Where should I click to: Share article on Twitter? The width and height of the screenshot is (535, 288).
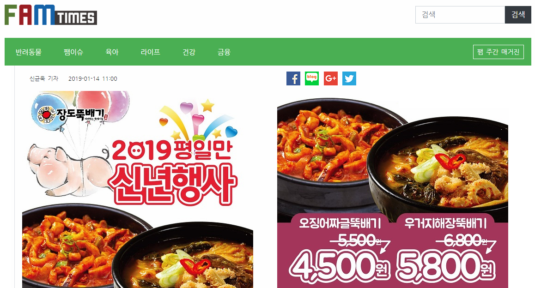pyautogui.click(x=349, y=78)
